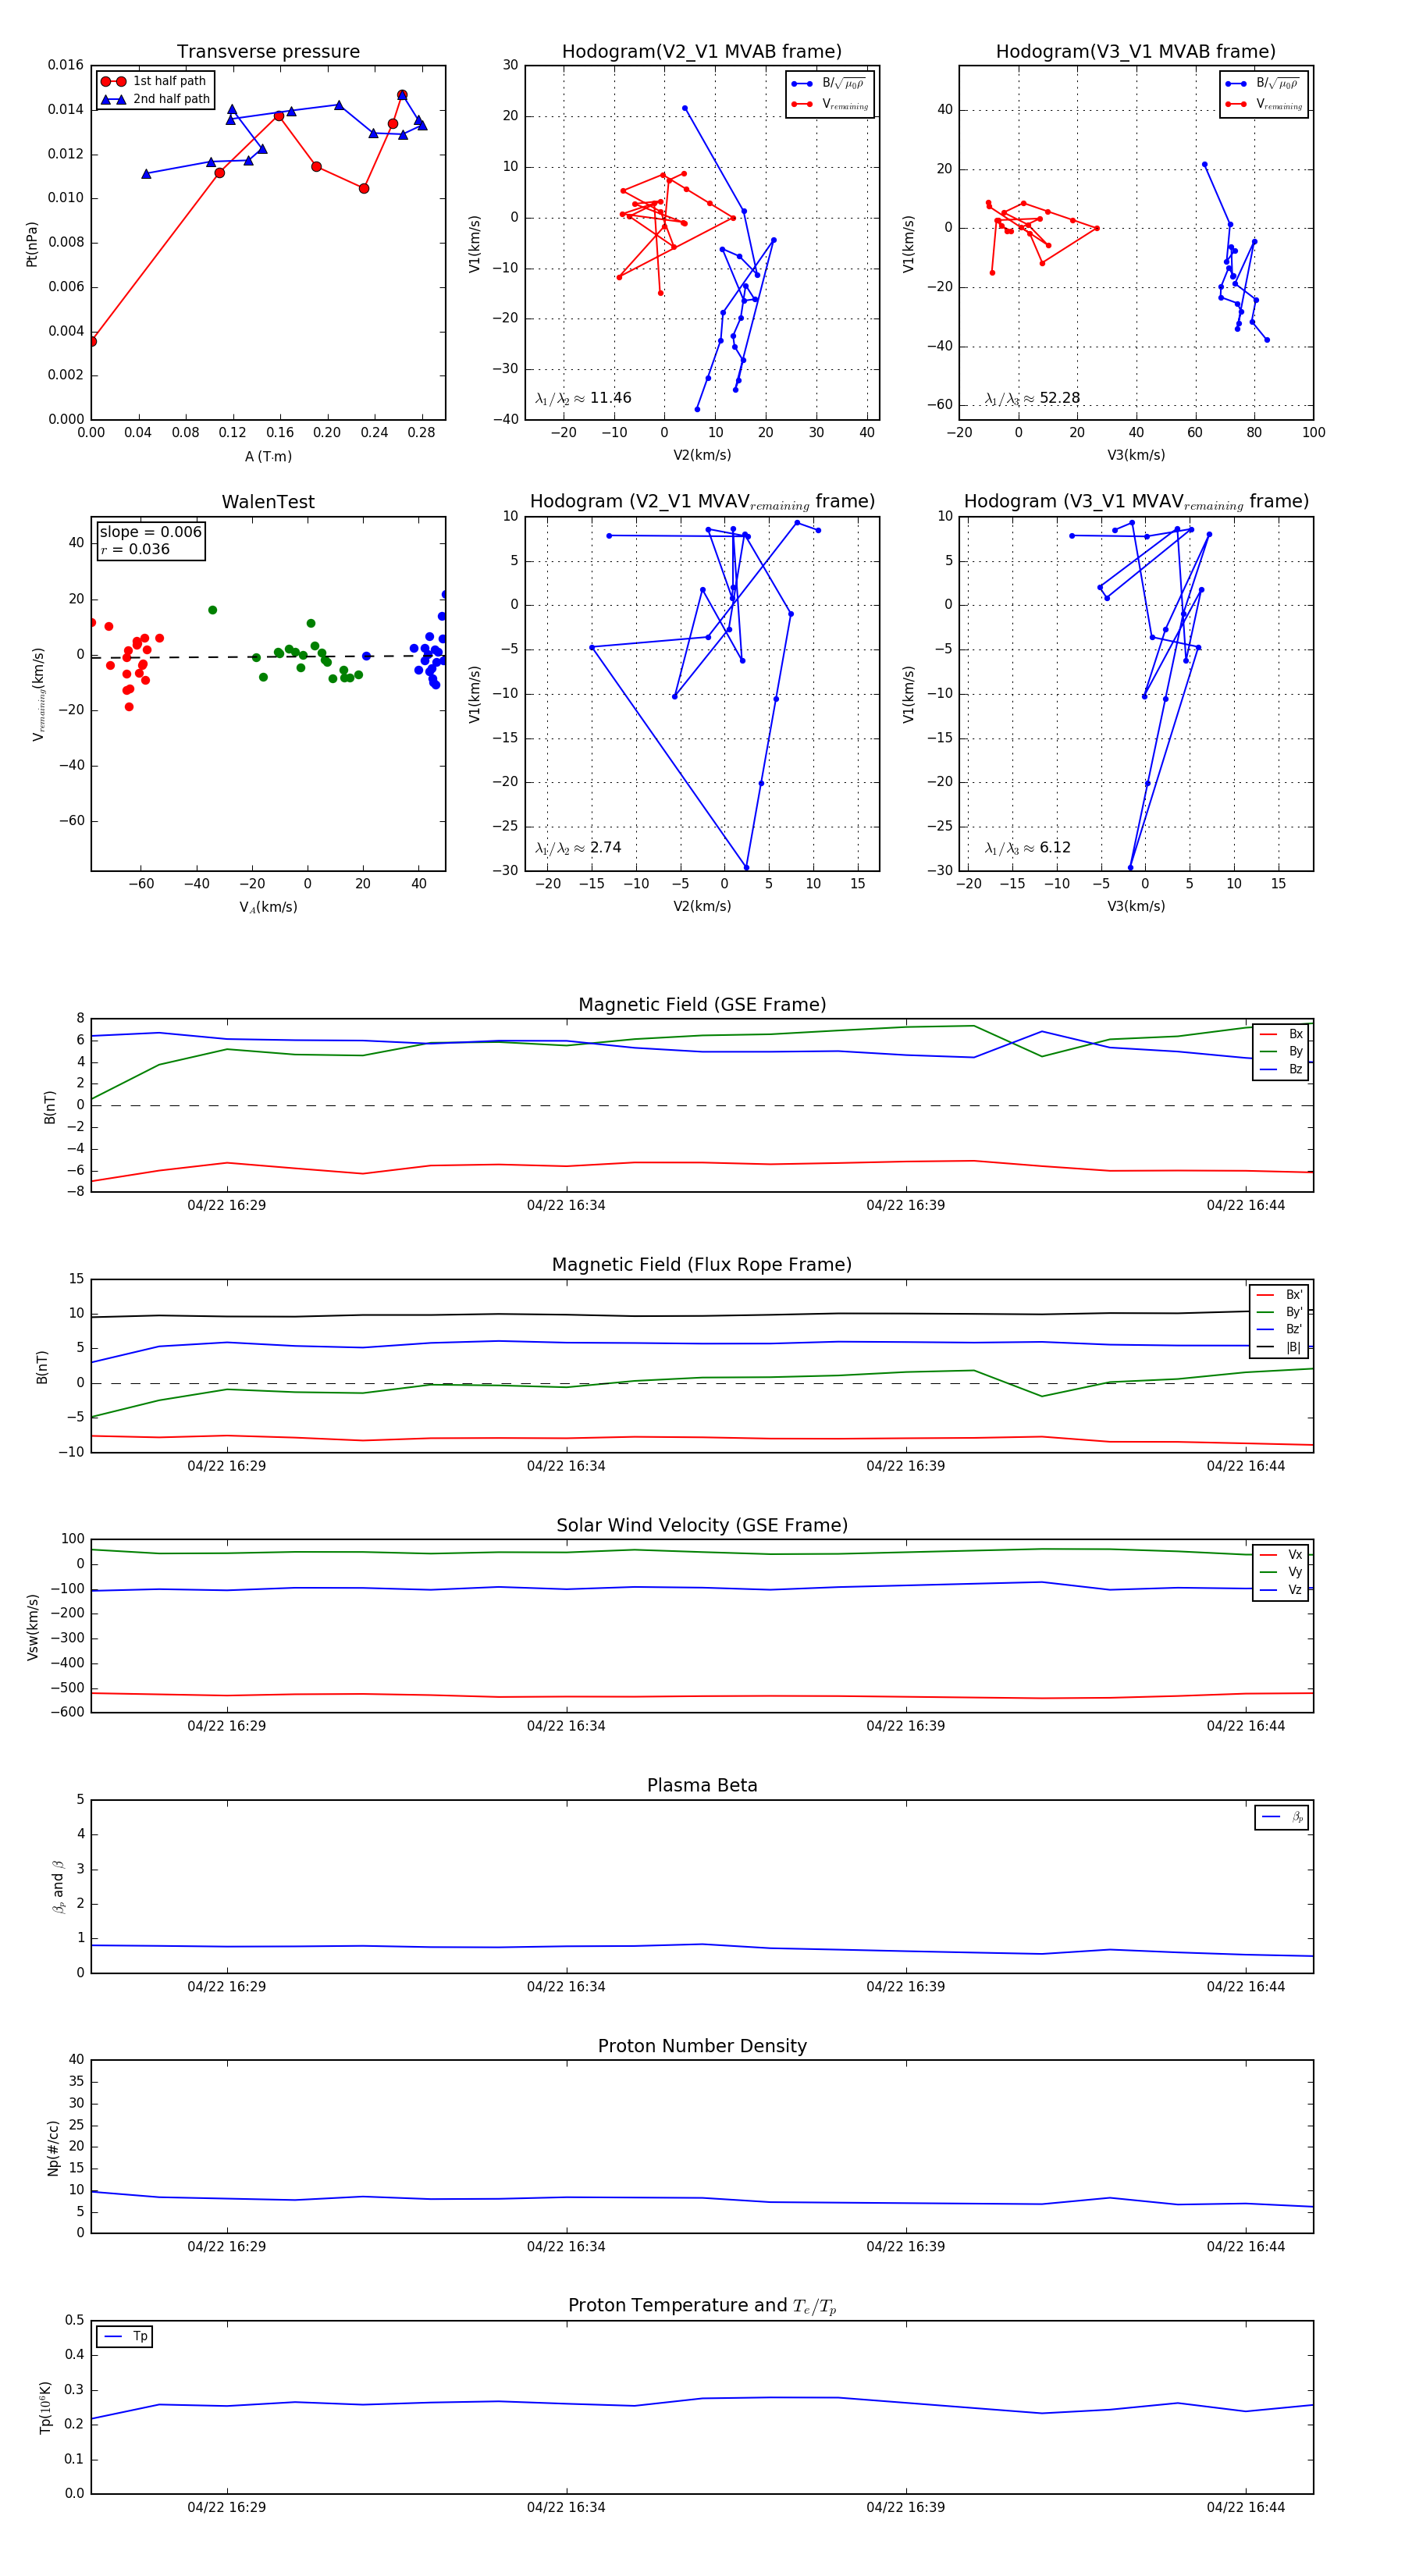Screen dimensions: 1405x2576
Task: Click the 'Hodogram(V2_V1 MVAB frame)' title
Action: click(702, 52)
